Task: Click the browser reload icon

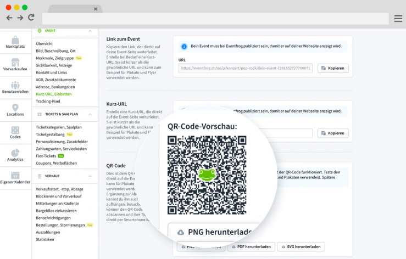Action: click(x=31, y=18)
